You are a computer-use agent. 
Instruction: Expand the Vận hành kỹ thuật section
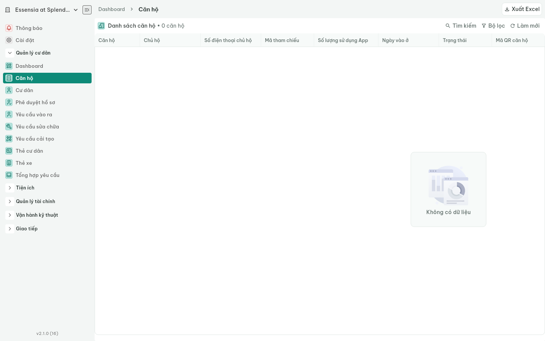coord(10,215)
